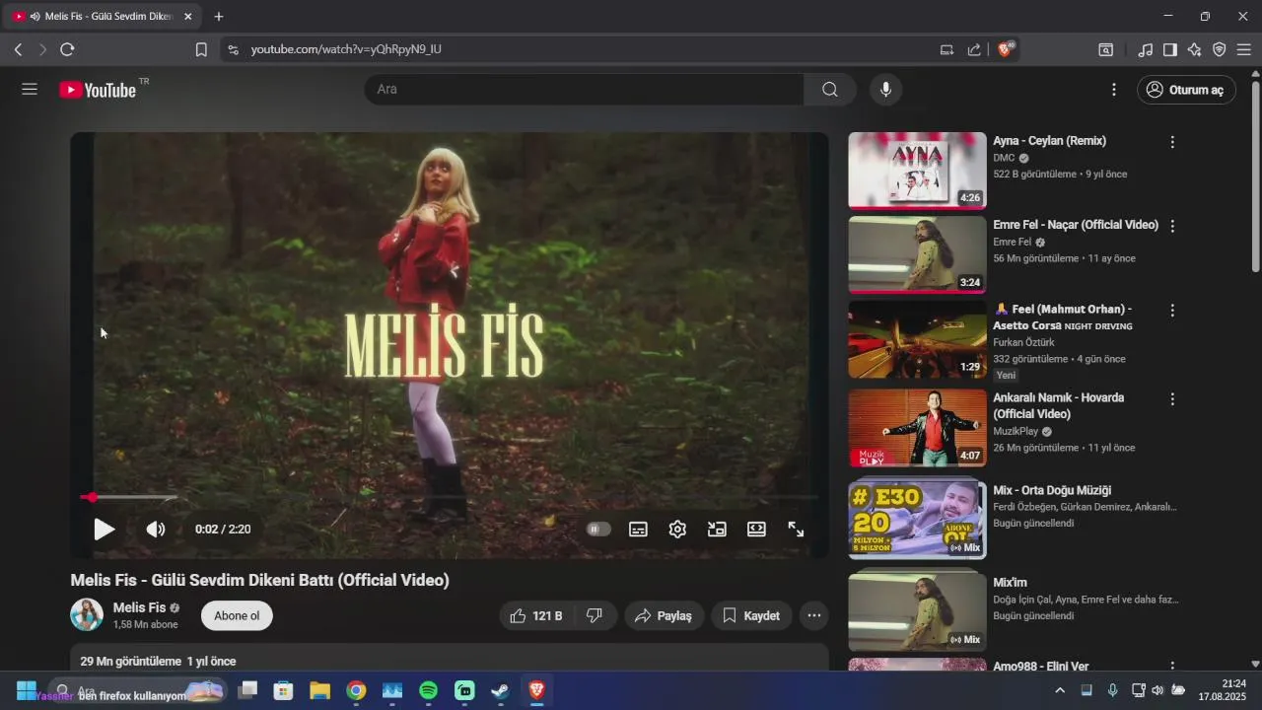This screenshot has height=710, width=1262.
Task: Start voice search with the microphone
Action: coord(885,90)
